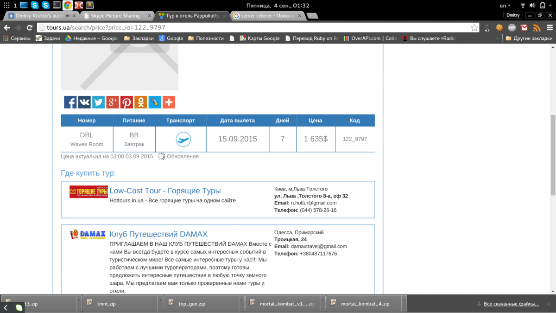Expand tmnt.zip download options arrow
556x313 pixels.
click(160, 304)
